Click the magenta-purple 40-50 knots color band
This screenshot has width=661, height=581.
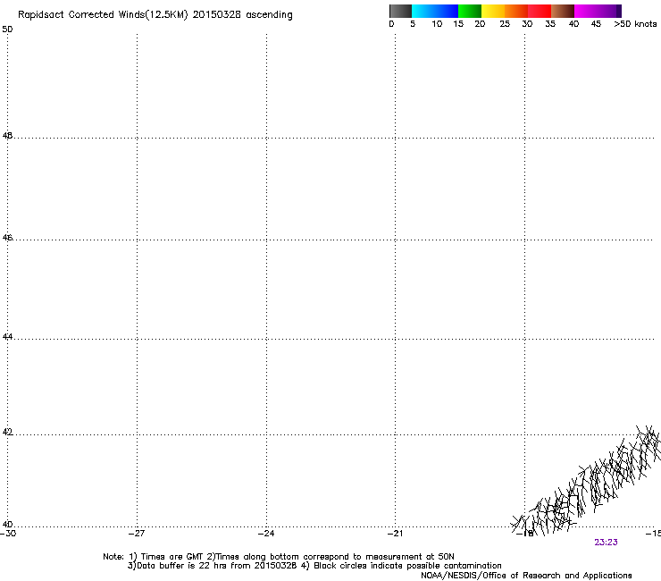pyautogui.click(x=598, y=11)
